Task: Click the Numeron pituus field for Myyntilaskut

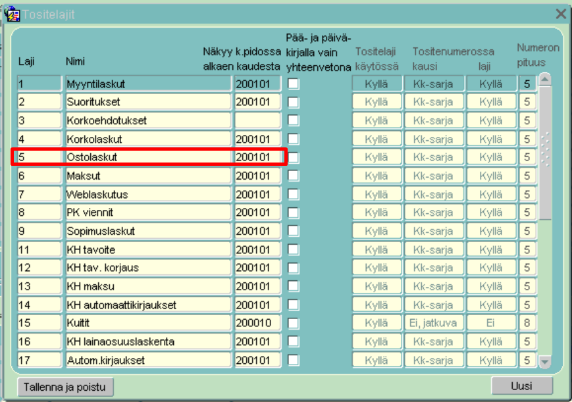Action: click(x=527, y=84)
